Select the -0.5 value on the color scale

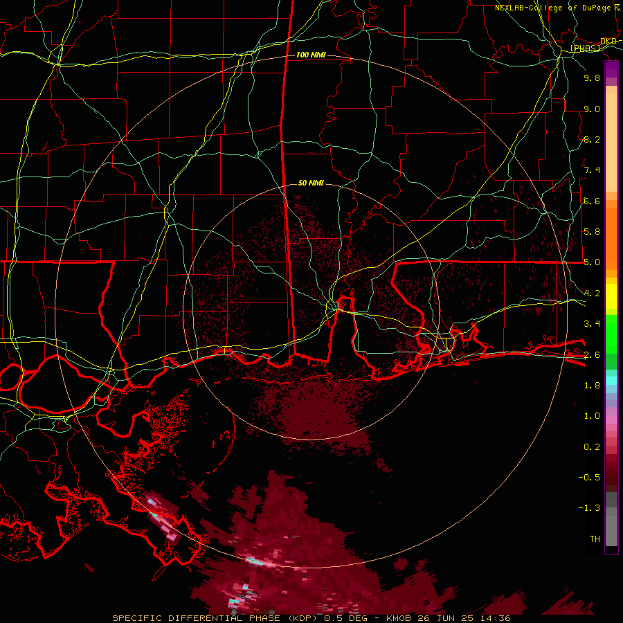tap(589, 478)
